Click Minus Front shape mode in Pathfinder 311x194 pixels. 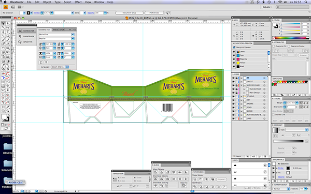coord(201,179)
